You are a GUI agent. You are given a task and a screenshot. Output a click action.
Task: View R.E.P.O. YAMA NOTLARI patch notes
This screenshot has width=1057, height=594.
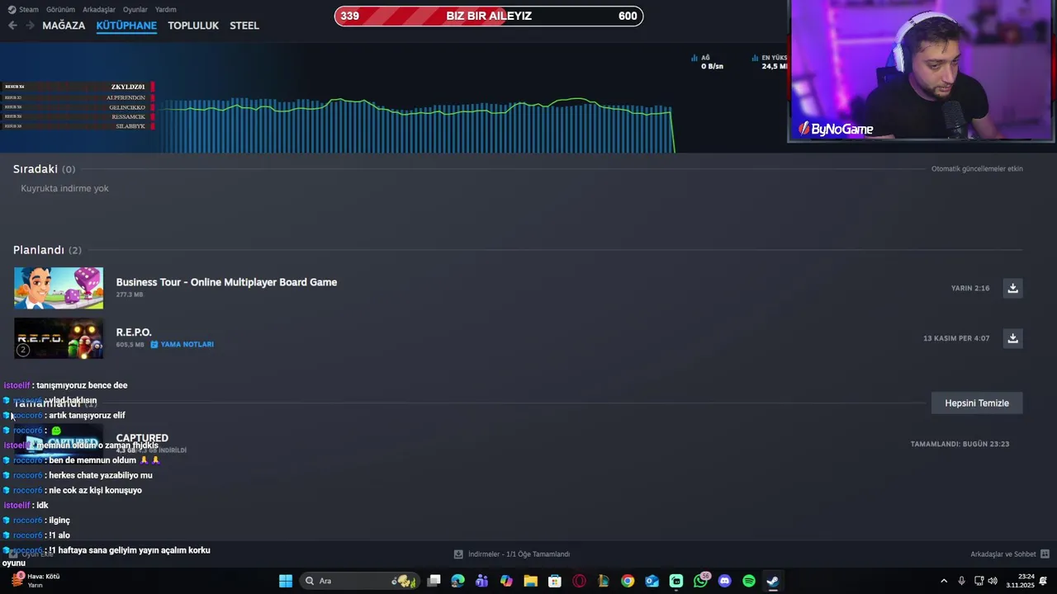pos(182,344)
